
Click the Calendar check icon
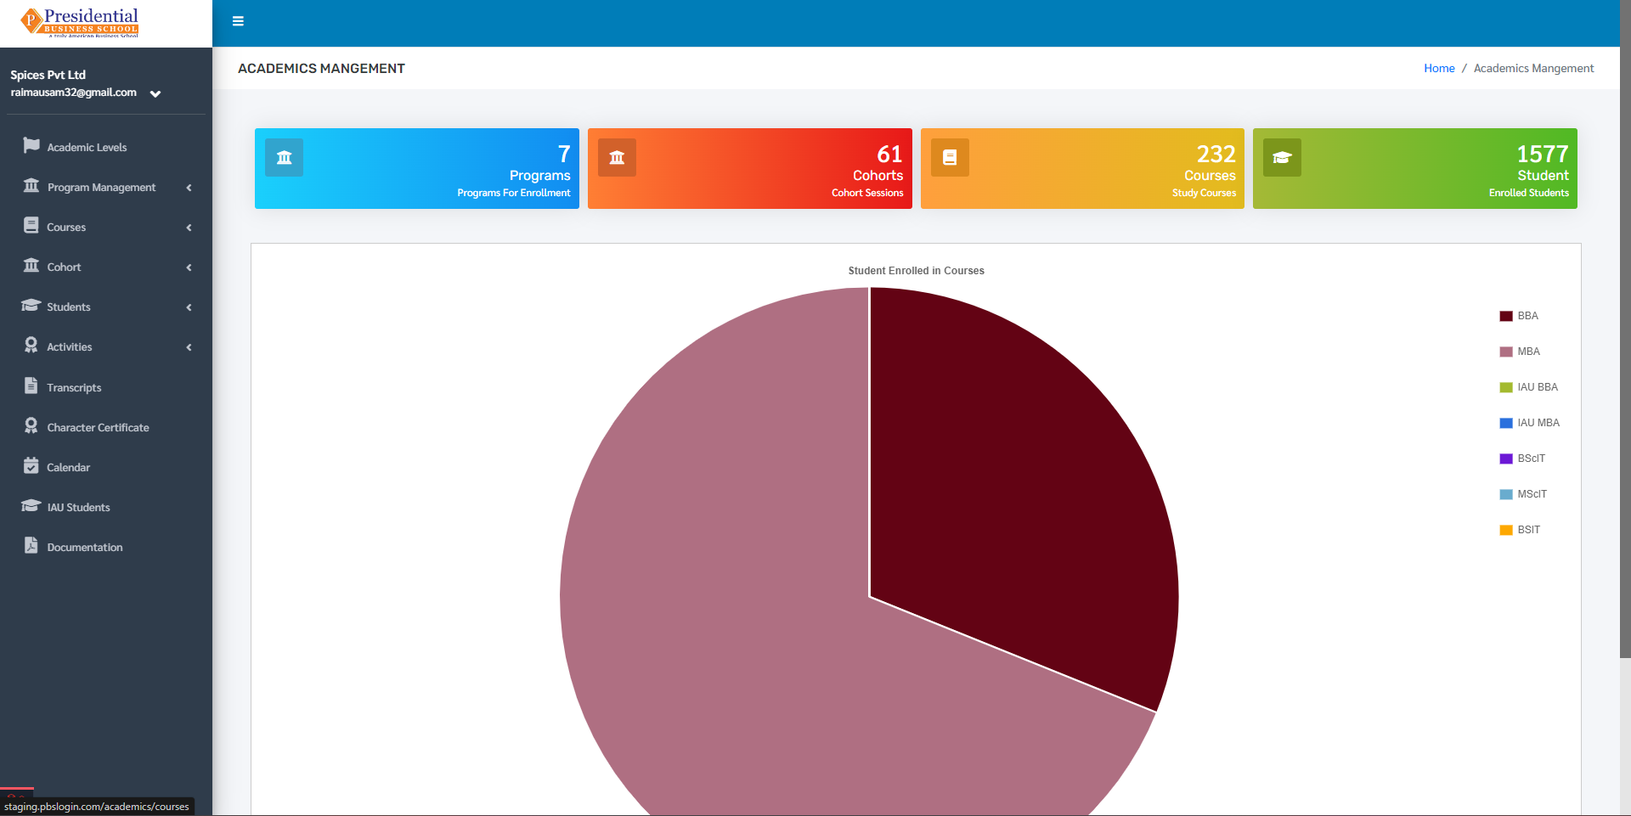coord(31,466)
